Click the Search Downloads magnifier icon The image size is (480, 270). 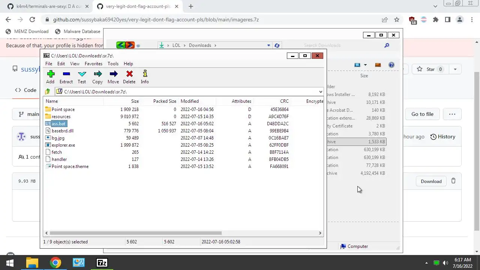tap(387, 45)
